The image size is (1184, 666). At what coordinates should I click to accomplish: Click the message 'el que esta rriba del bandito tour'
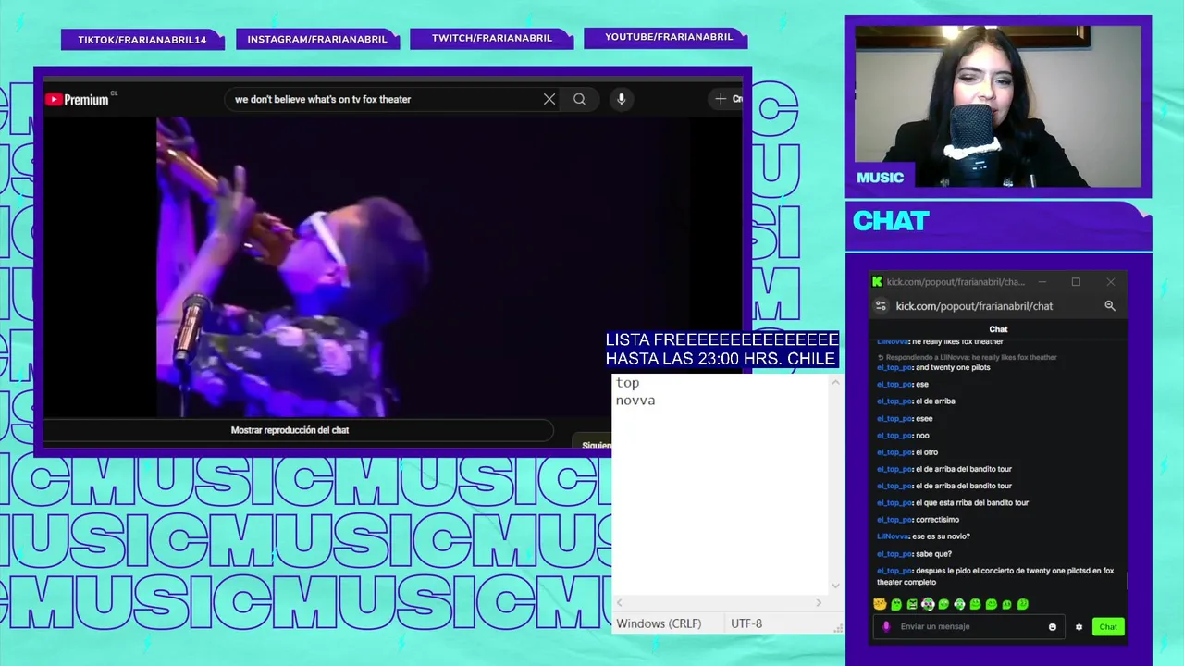[972, 503]
